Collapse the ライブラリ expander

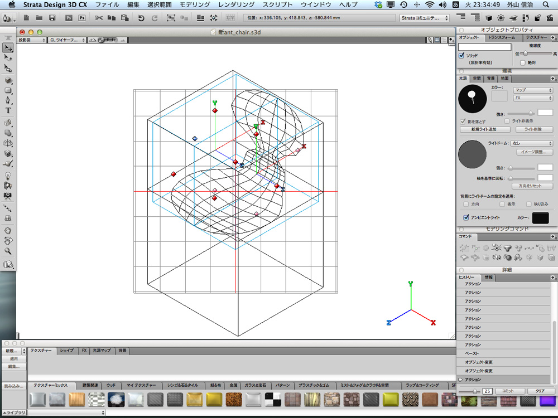(x=15, y=412)
